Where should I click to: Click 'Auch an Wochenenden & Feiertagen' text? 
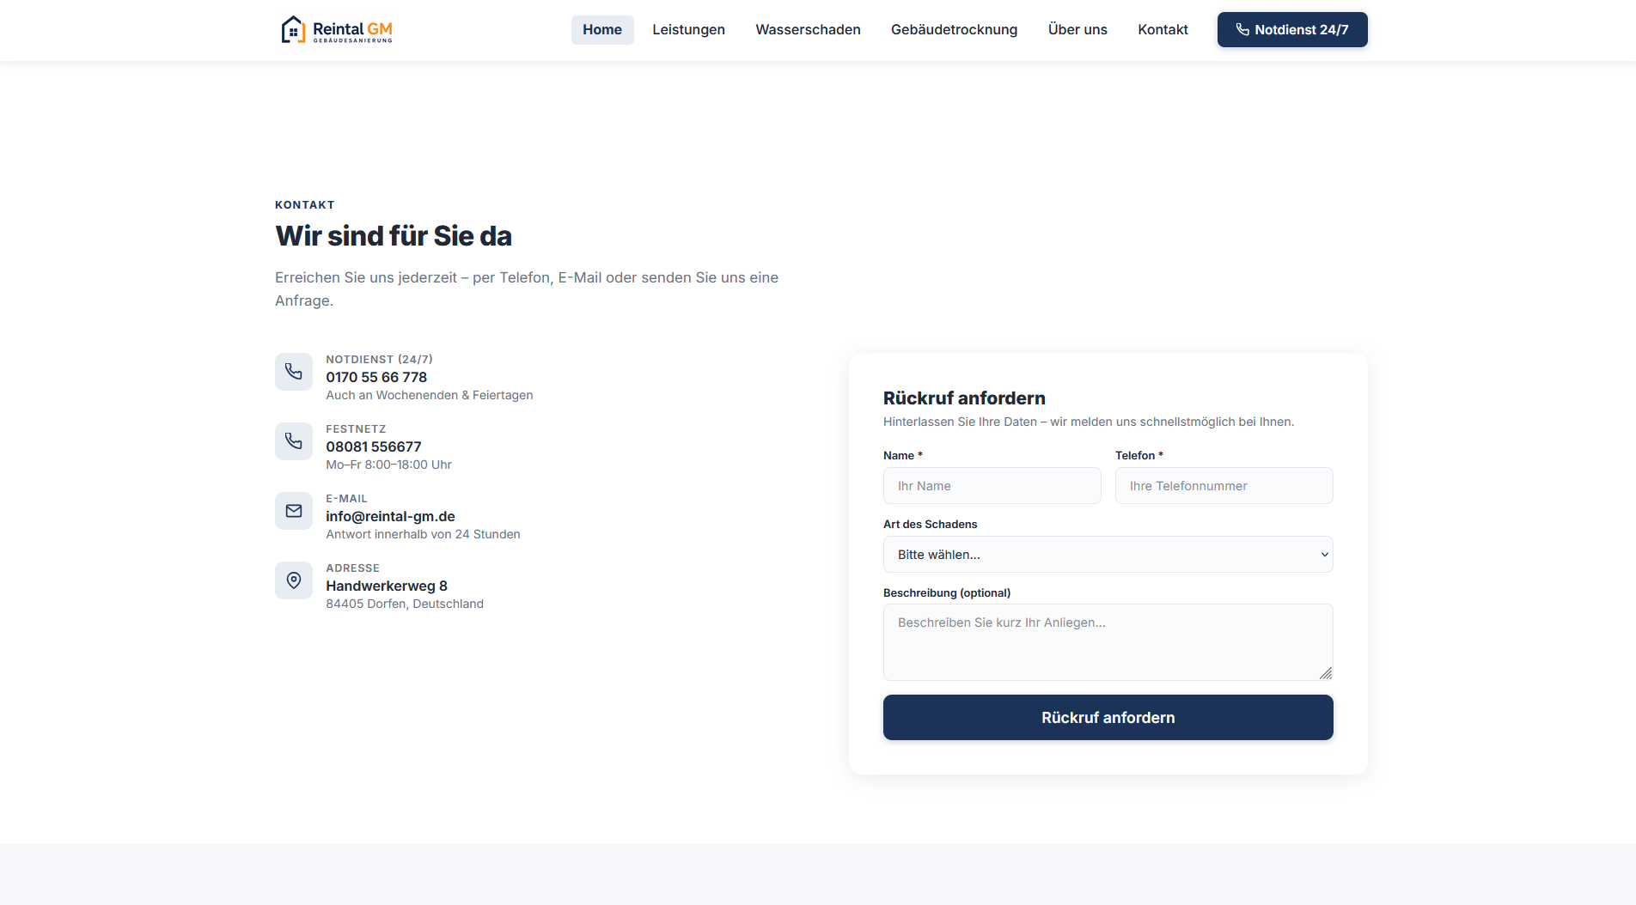tap(430, 395)
